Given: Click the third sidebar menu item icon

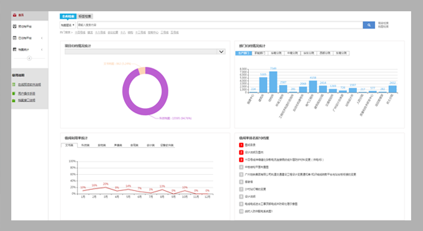Looking at the screenshot, I should click(x=14, y=38).
